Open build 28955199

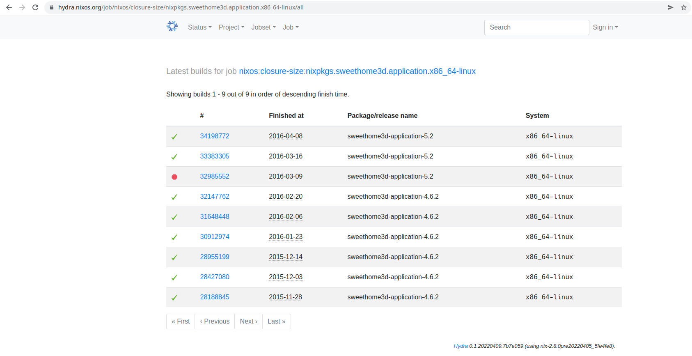215,257
